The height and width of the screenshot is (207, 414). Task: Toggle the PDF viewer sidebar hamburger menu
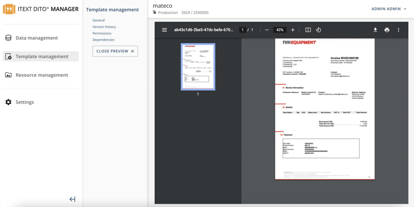pyautogui.click(x=165, y=30)
